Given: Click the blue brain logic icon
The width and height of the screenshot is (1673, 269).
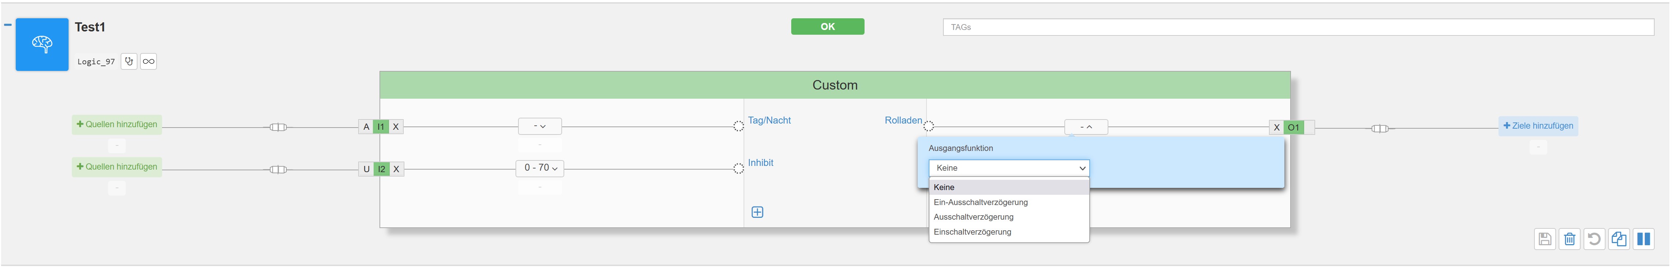Looking at the screenshot, I should pos(42,45).
